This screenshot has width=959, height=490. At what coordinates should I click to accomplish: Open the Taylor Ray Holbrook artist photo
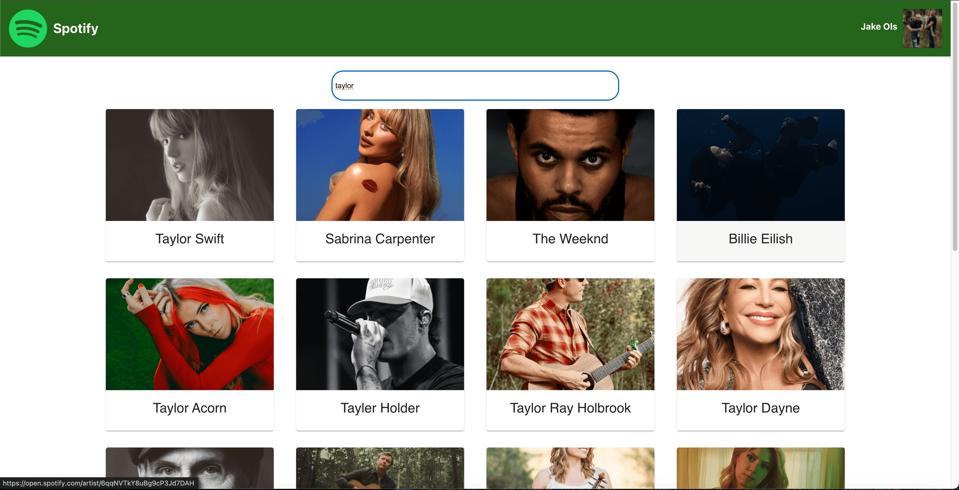point(570,334)
